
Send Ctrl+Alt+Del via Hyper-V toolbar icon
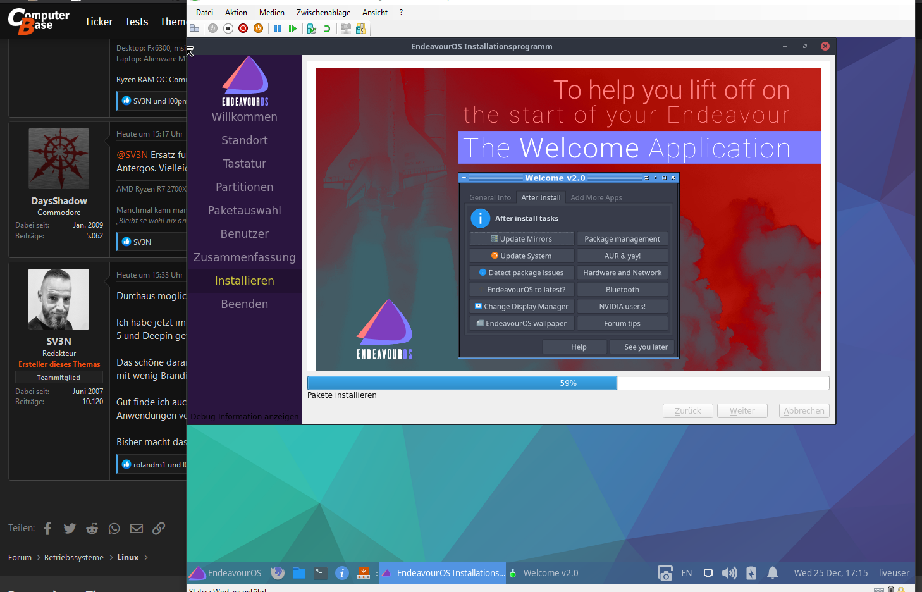tap(194, 28)
